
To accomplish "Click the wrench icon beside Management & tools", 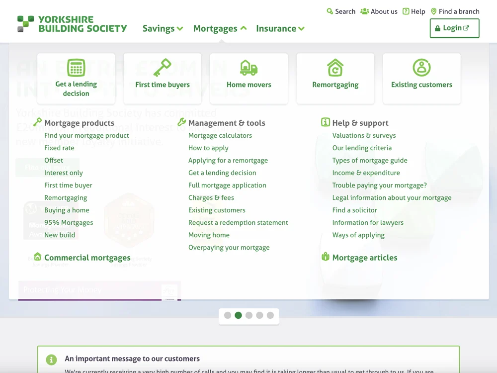I will point(181,122).
